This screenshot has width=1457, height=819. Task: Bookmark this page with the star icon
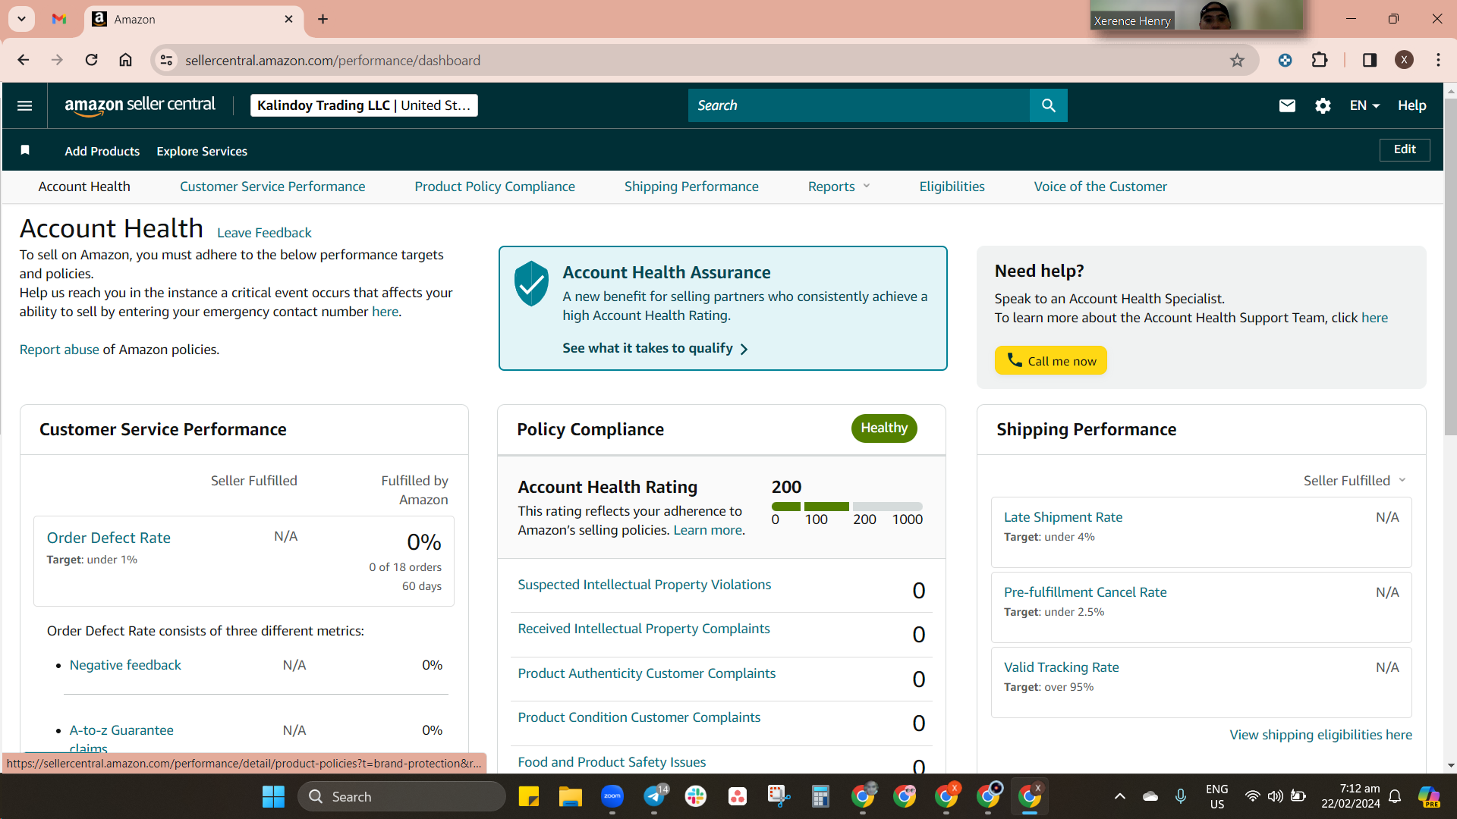tap(1237, 61)
